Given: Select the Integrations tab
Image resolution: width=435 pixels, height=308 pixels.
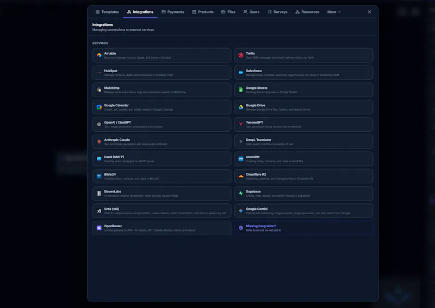Looking at the screenshot, I should tap(140, 12).
